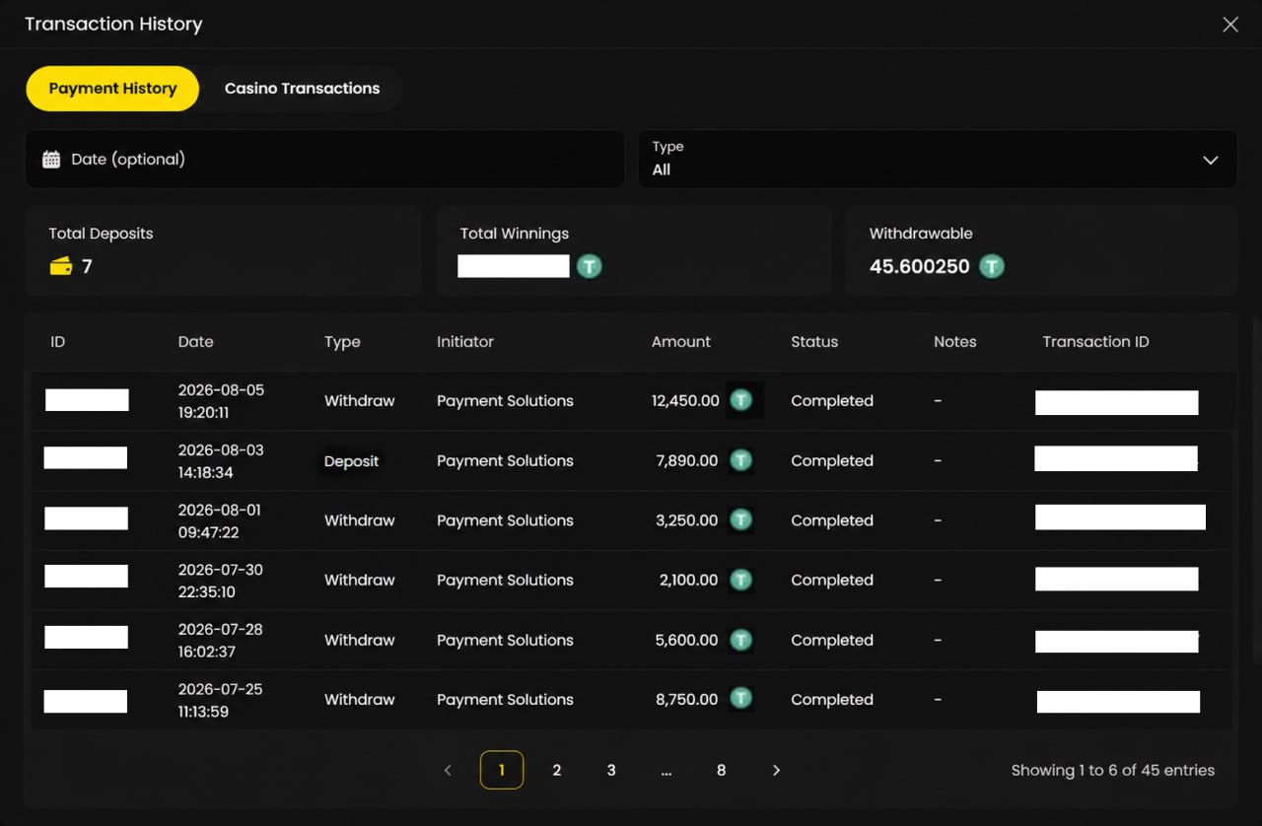Image resolution: width=1262 pixels, height=826 pixels.
Task: Click the amount 7,890.00
Action: [x=686, y=460]
